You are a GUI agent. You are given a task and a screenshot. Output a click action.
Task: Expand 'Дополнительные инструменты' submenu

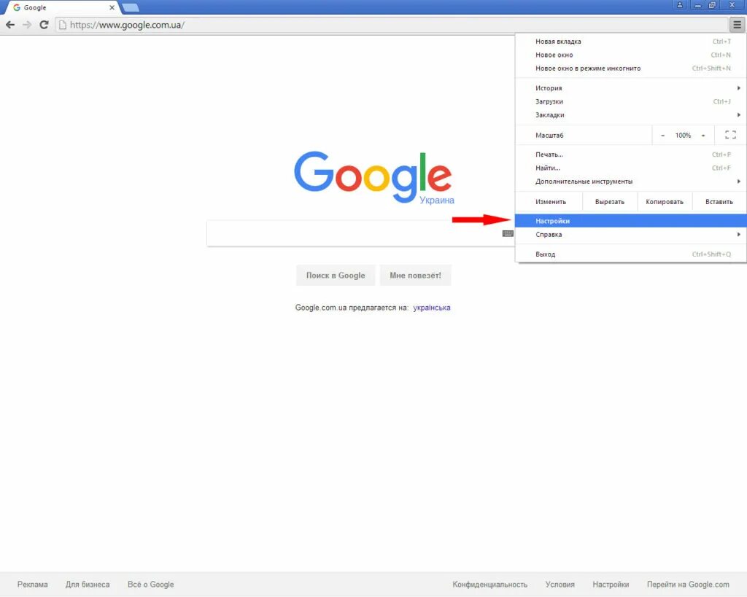tap(631, 182)
